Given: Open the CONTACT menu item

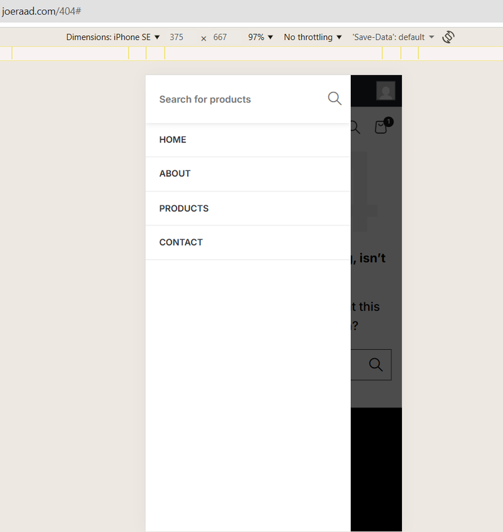Looking at the screenshot, I should click(x=248, y=242).
